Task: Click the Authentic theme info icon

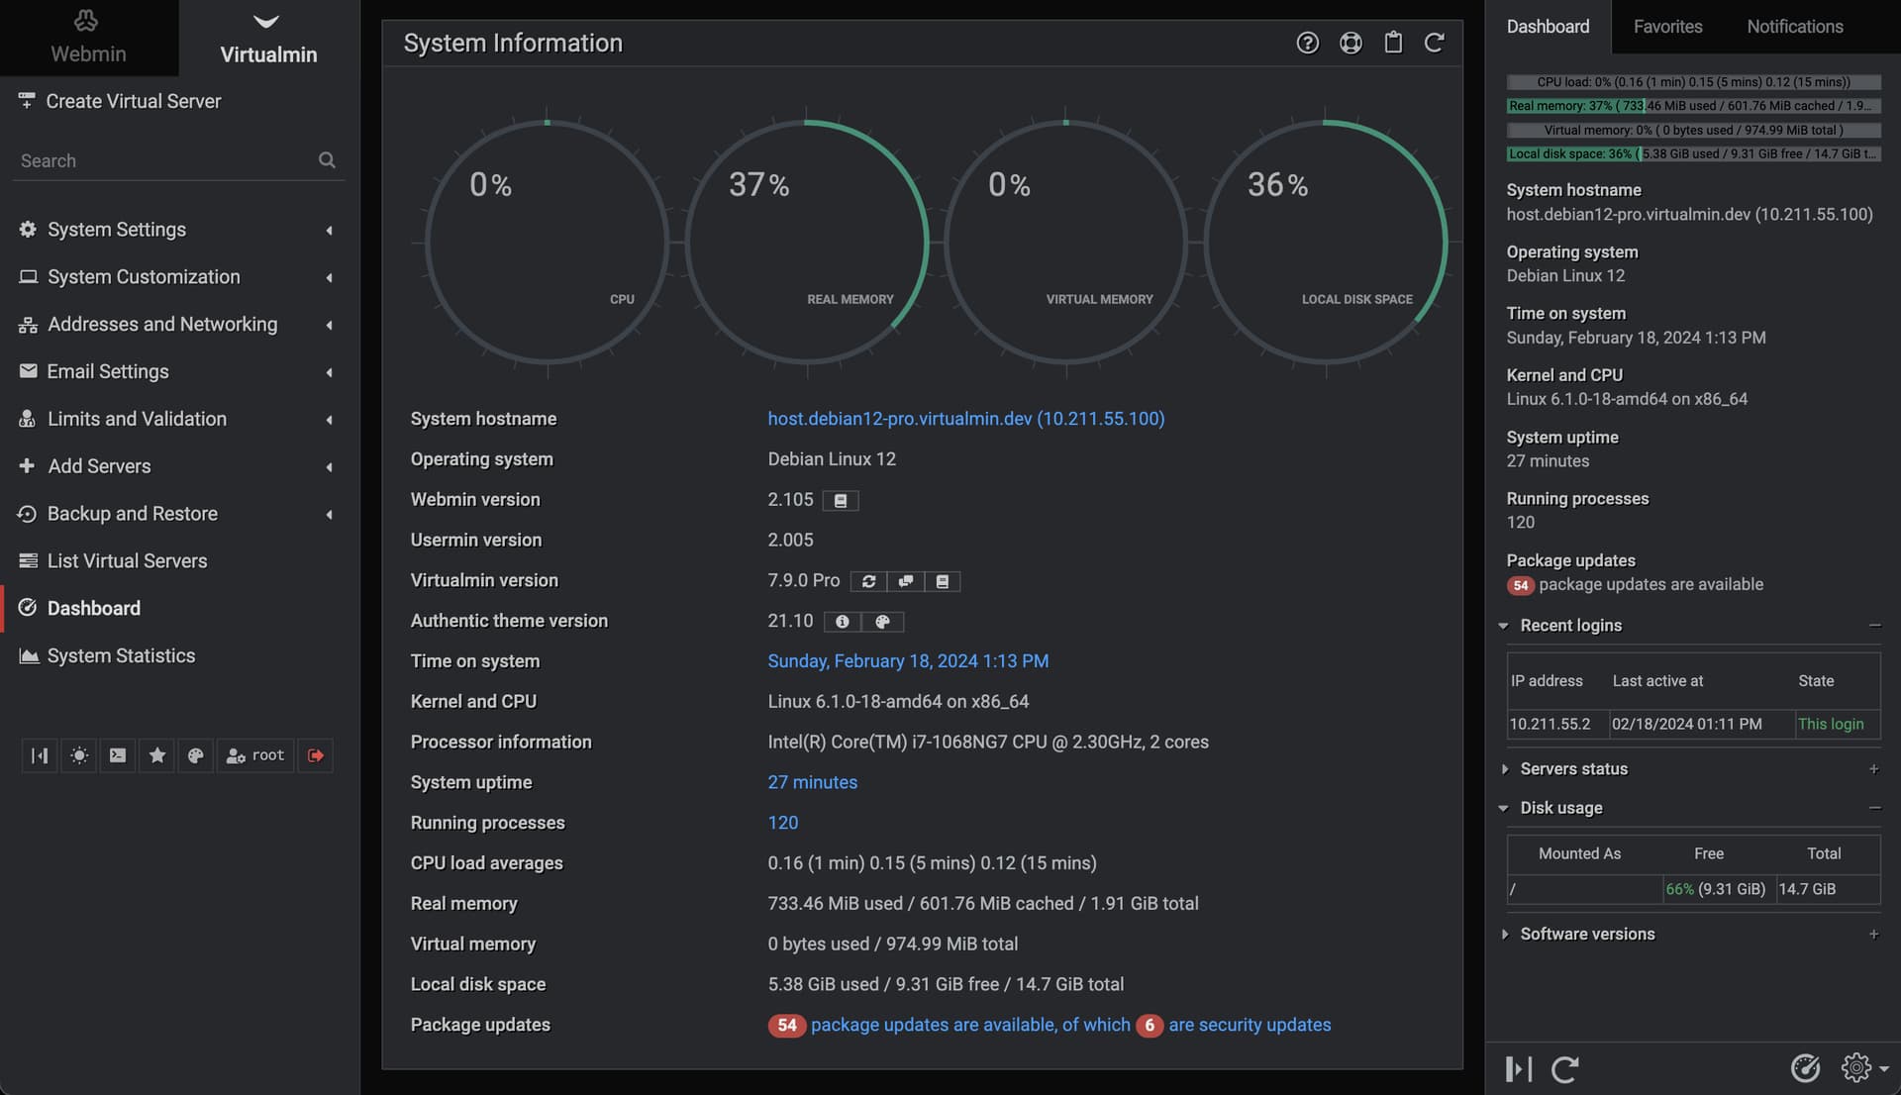Action: (842, 622)
